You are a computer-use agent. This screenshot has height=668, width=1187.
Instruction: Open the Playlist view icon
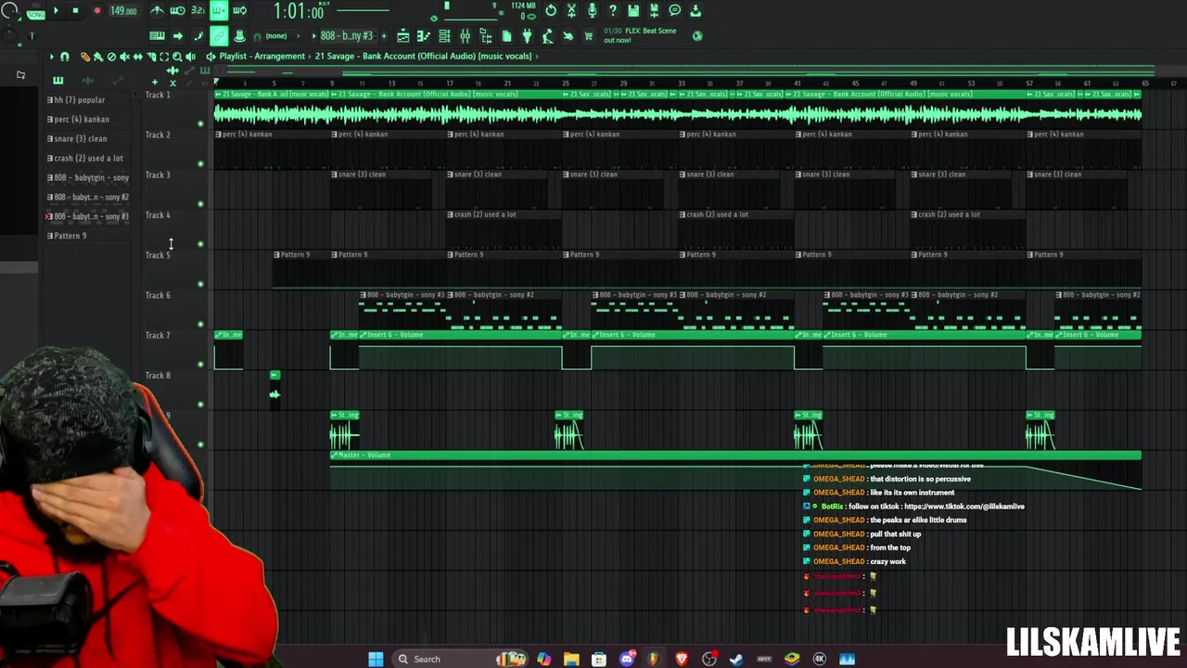(402, 36)
